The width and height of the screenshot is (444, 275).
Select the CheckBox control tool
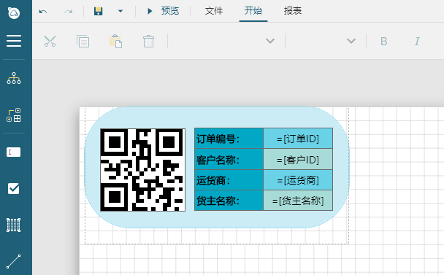pos(14,189)
